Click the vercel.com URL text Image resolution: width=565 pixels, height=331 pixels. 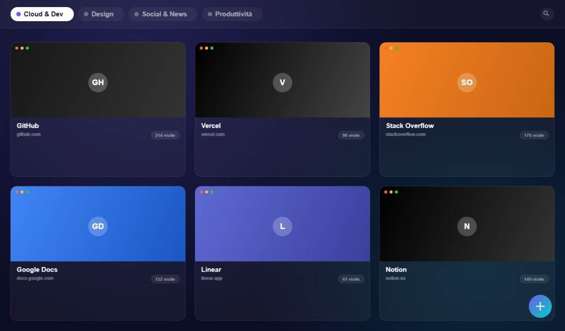tap(213, 135)
